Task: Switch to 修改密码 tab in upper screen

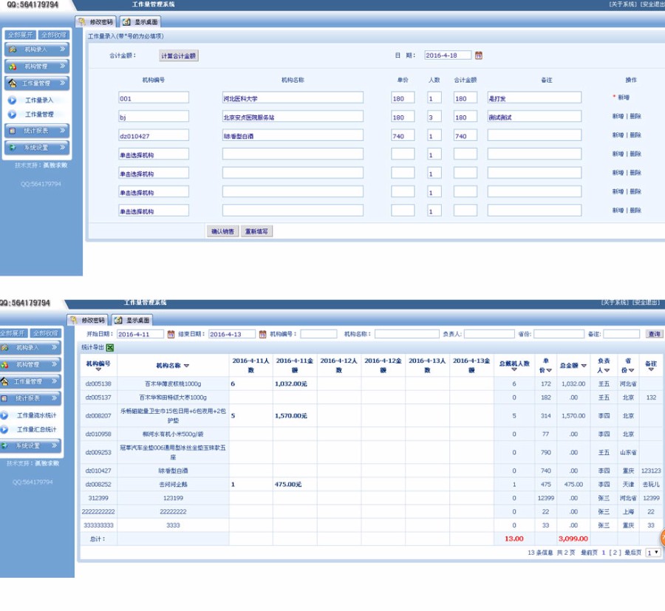Action: click(96, 21)
